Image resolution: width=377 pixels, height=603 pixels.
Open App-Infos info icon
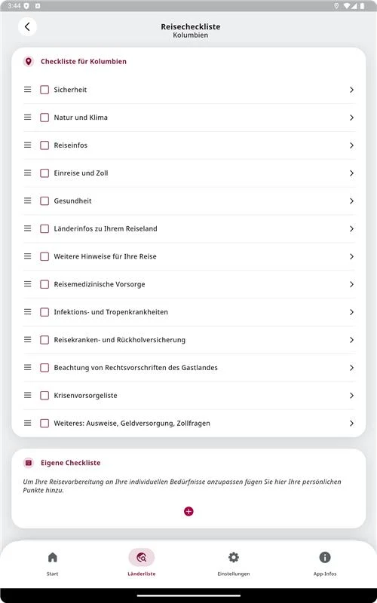click(325, 557)
